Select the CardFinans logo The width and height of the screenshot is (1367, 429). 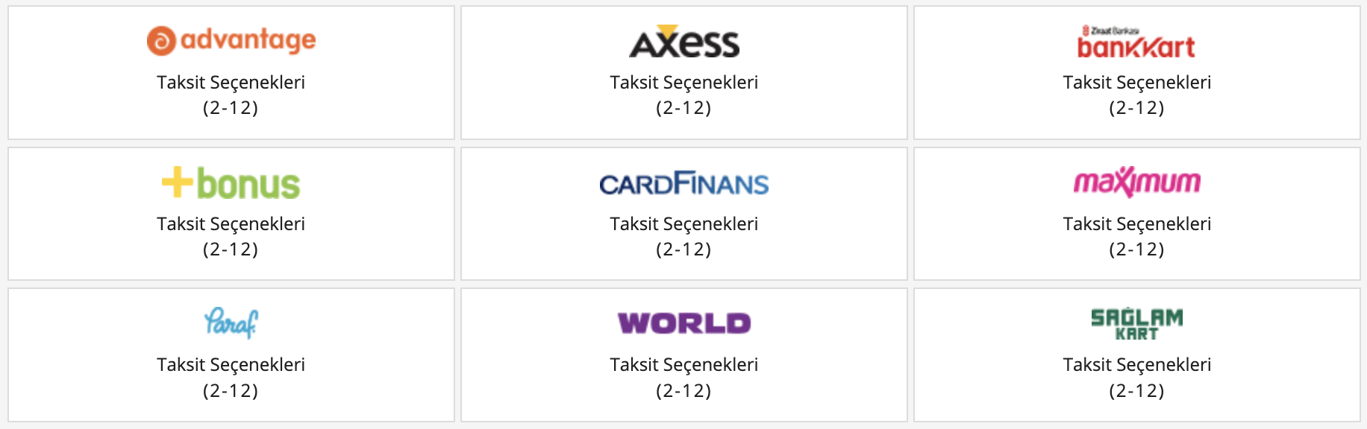click(683, 184)
